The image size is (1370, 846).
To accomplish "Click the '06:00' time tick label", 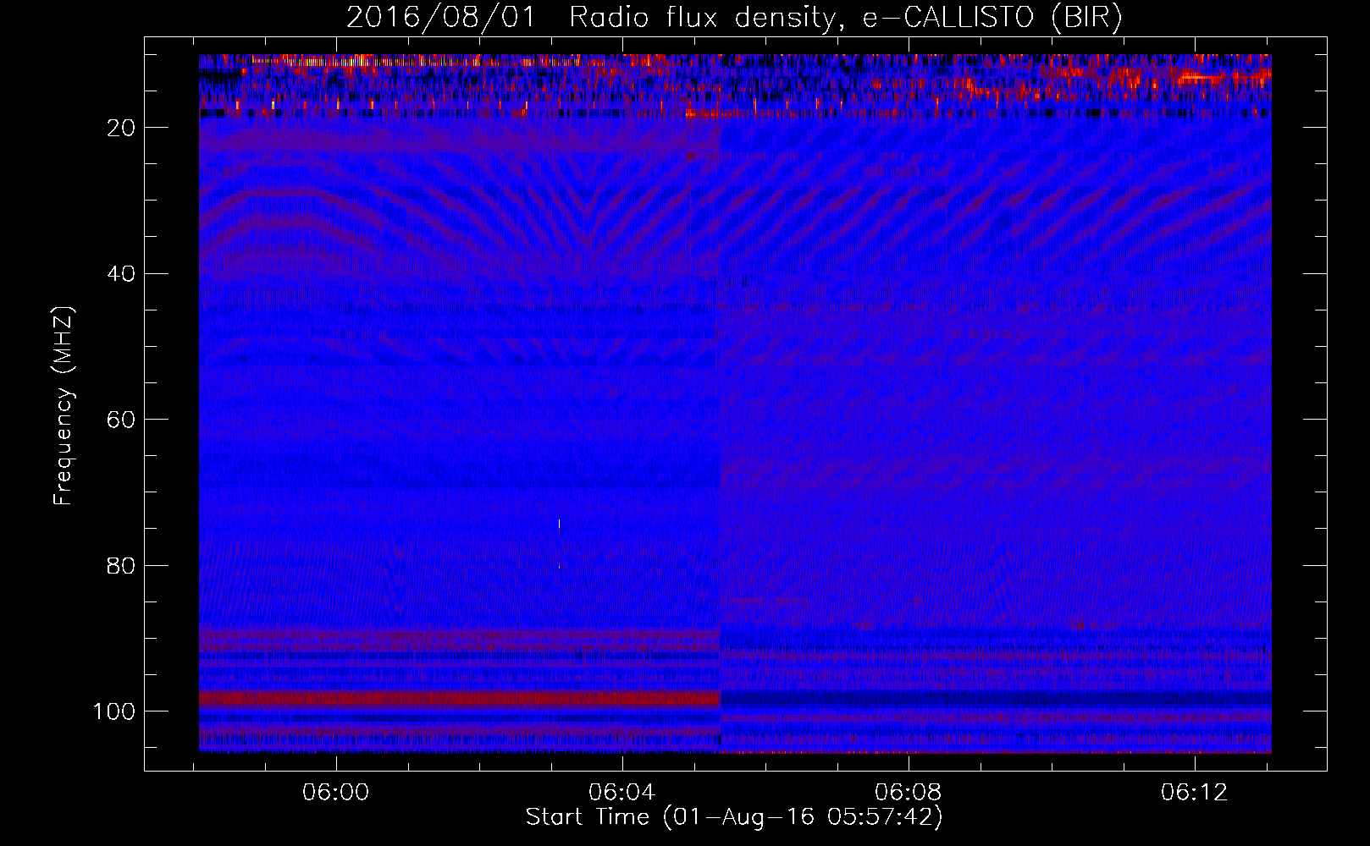I will [336, 793].
